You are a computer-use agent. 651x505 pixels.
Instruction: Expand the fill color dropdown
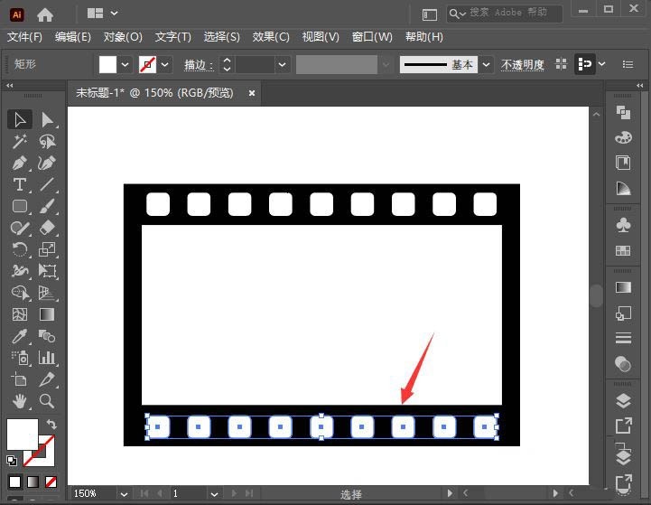click(125, 65)
